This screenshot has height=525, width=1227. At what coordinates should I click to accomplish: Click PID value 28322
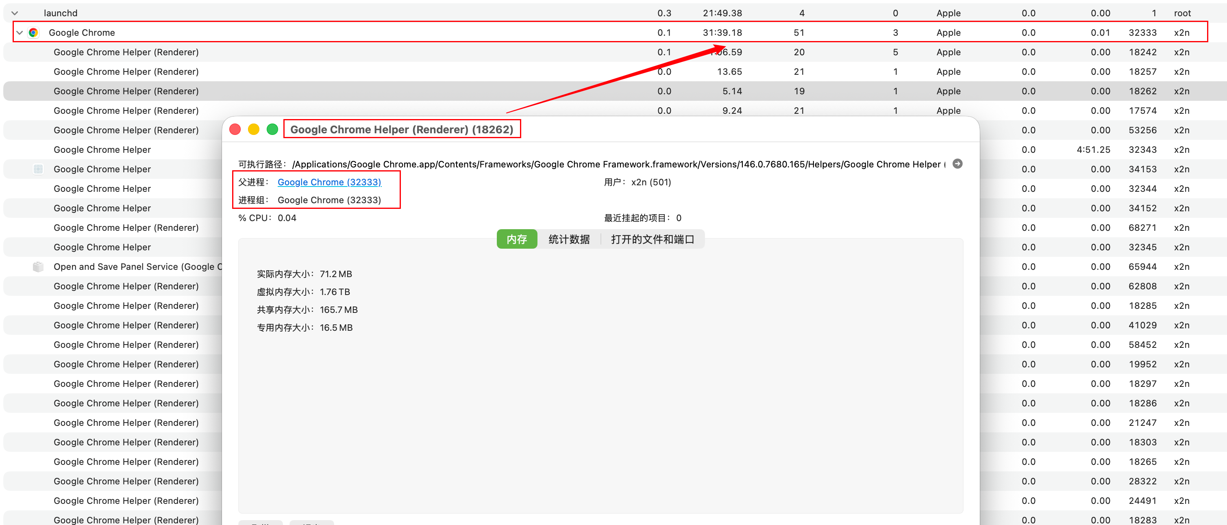[1142, 482]
